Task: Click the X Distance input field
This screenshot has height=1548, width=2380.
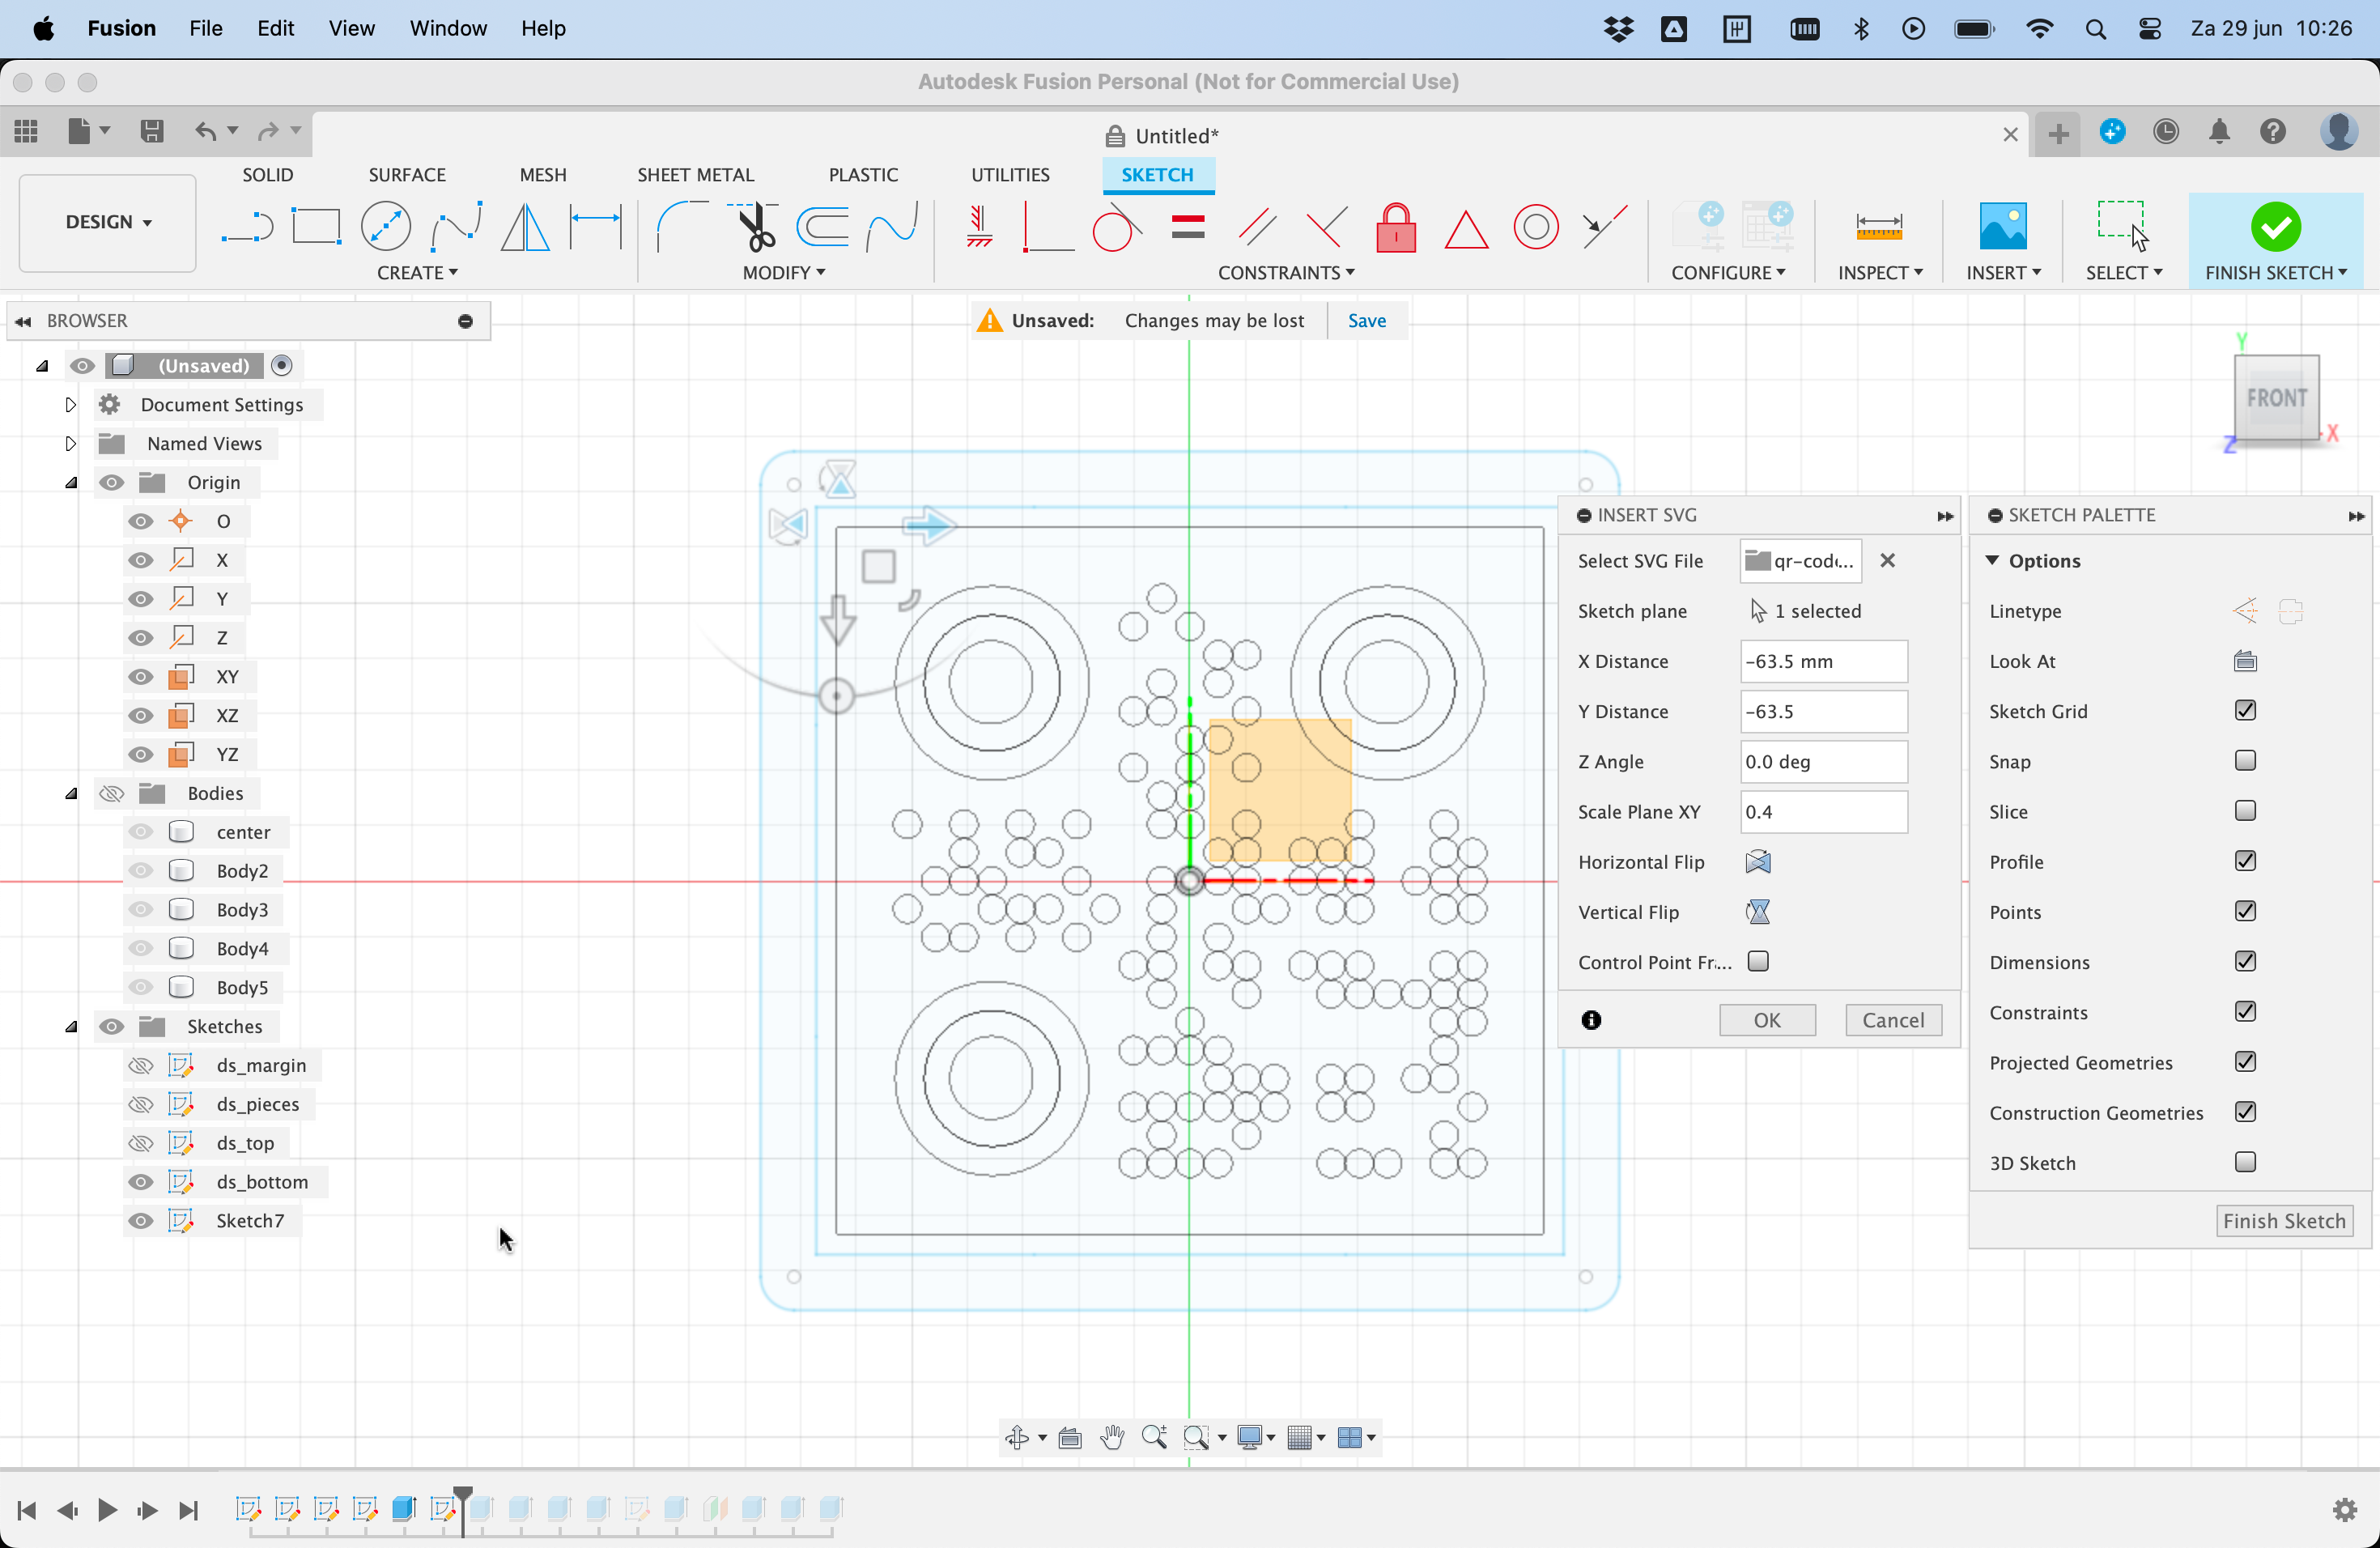Action: tap(1823, 661)
